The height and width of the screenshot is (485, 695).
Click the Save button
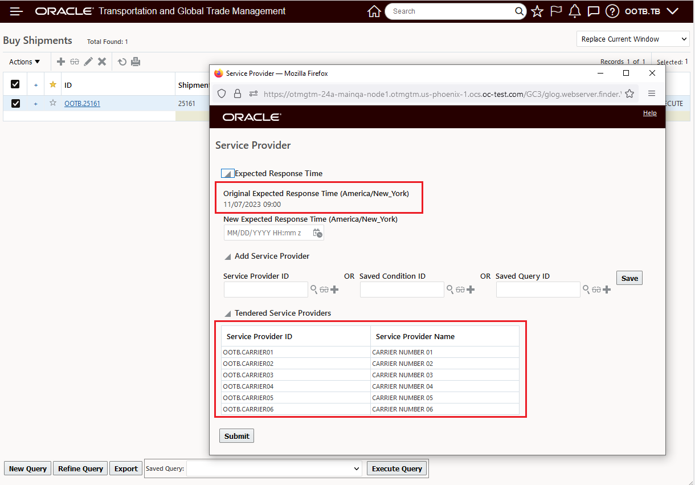[x=629, y=278]
